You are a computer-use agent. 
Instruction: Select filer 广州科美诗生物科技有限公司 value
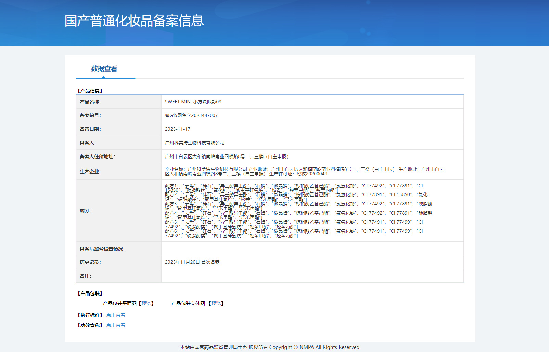195,143
